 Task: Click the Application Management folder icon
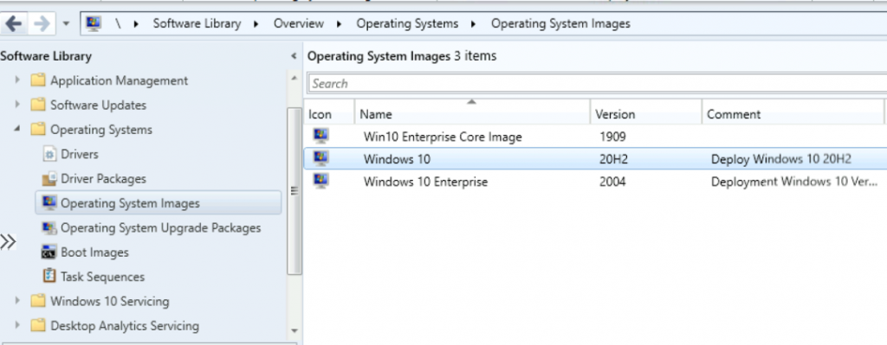point(38,80)
